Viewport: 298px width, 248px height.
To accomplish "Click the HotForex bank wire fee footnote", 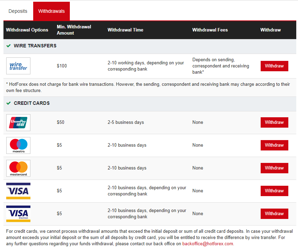I will pyautogui.click(x=148, y=87).
